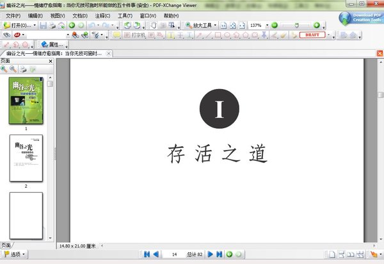Jump to the first page
The image size is (384, 264).
[x=146, y=254]
